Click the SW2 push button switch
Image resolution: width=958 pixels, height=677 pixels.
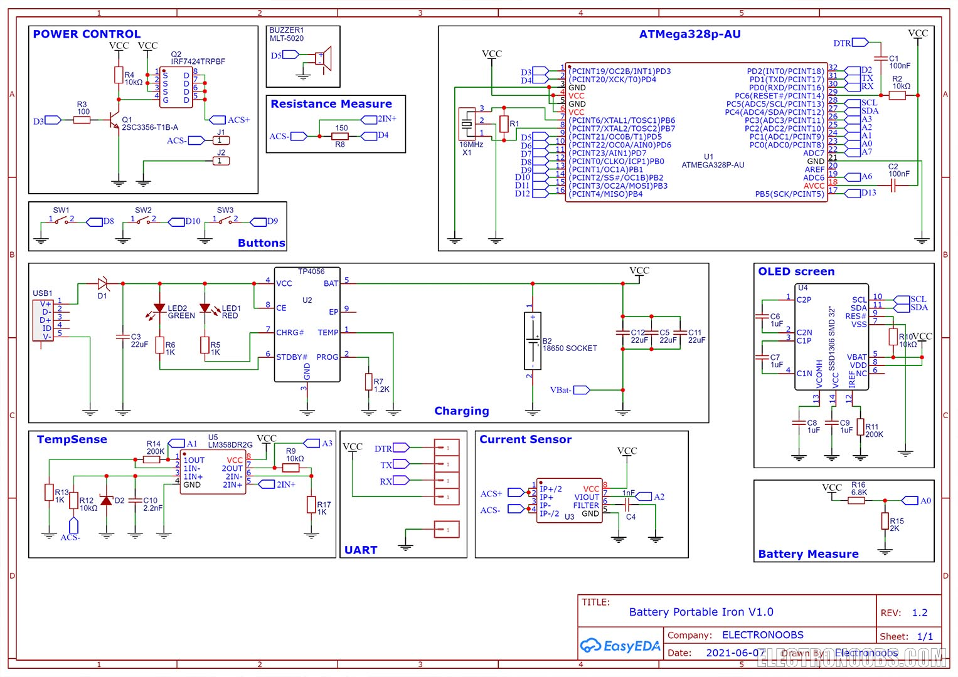(144, 220)
